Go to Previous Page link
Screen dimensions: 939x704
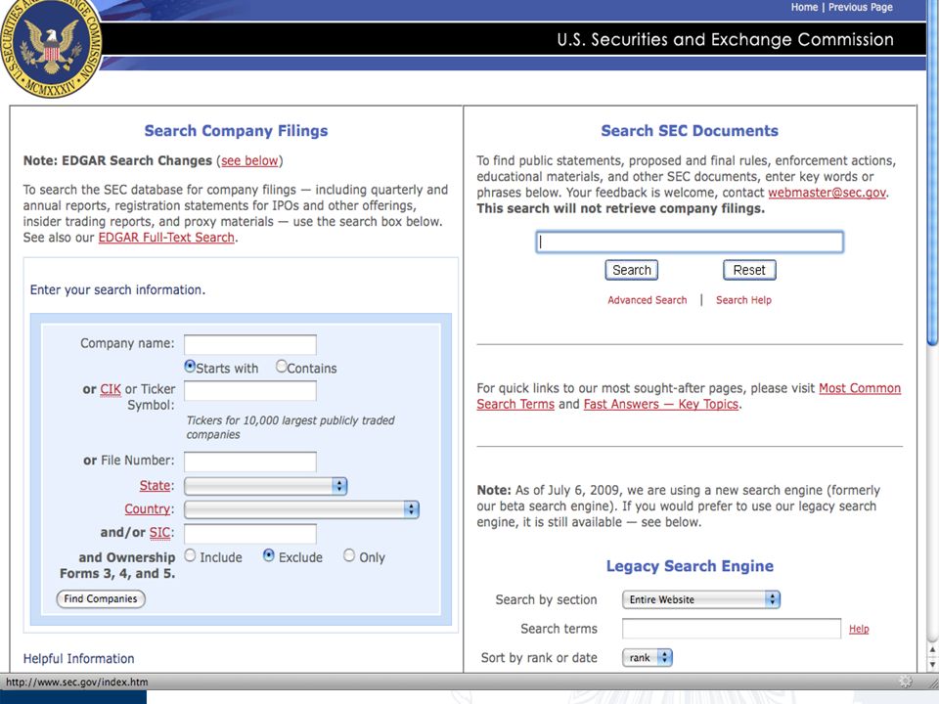point(861,7)
